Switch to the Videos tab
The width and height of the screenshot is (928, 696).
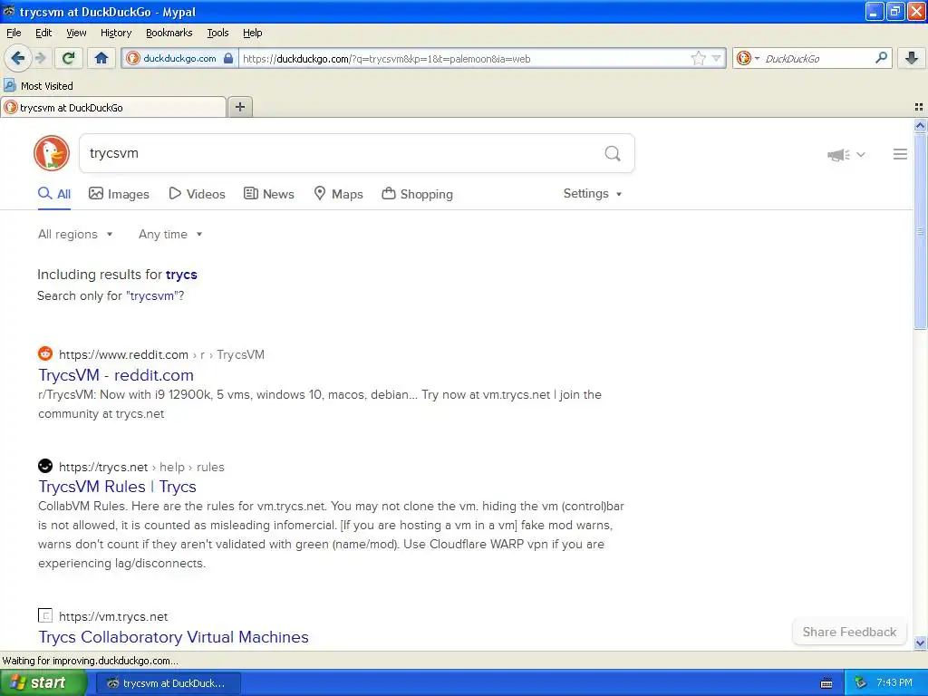tap(197, 194)
